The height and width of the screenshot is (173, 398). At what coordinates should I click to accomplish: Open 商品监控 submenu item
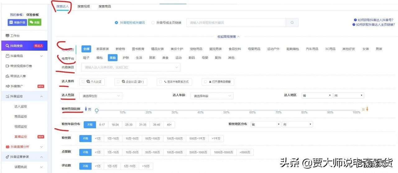[x=21, y=116]
